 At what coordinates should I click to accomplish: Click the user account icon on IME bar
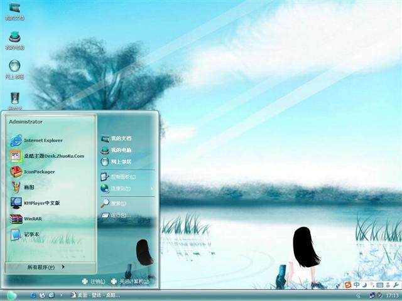tap(388, 285)
